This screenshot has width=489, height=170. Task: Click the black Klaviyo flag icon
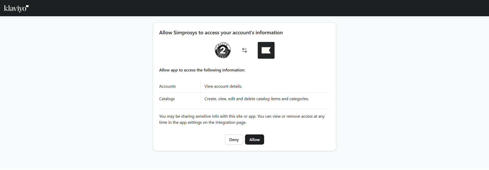(266, 50)
